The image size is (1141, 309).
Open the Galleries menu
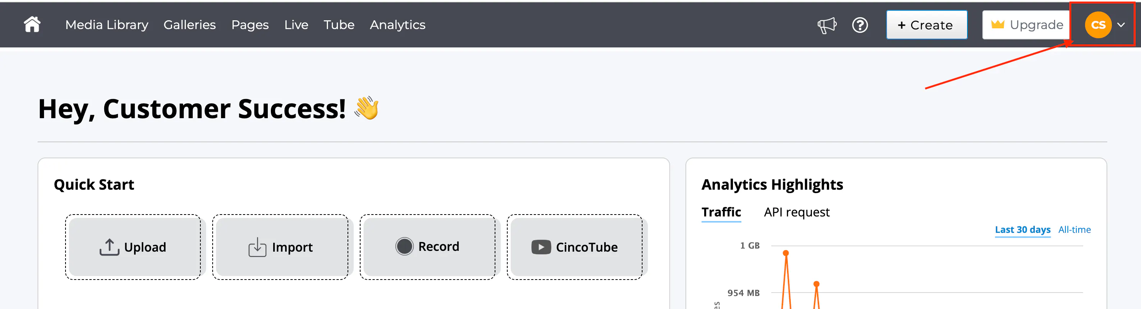(190, 25)
